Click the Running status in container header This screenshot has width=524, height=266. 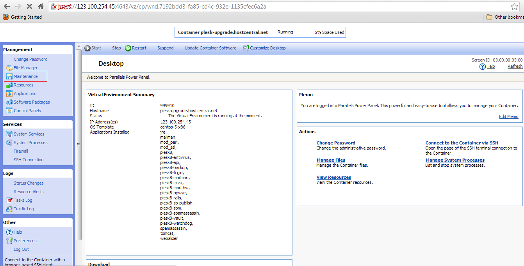285,32
